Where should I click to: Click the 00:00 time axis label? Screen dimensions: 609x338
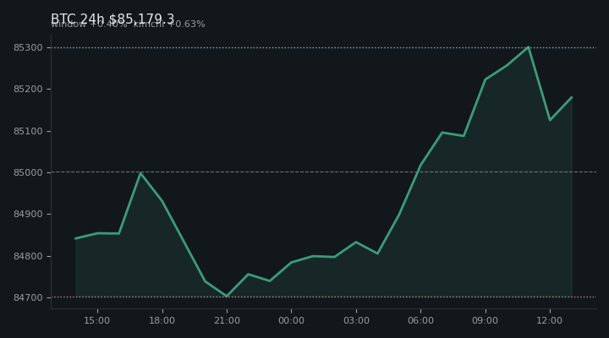coord(291,320)
